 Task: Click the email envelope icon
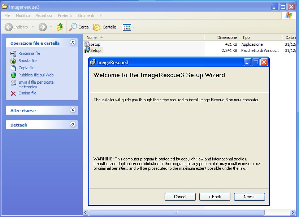13,83
